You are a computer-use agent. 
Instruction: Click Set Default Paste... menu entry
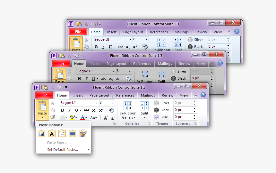63,150
